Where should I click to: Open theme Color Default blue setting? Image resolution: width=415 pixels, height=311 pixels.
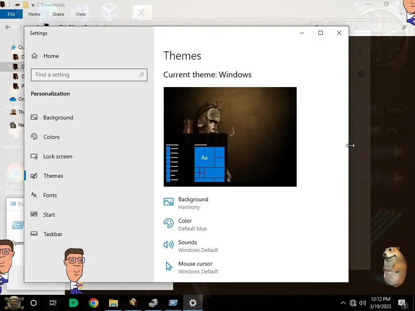(x=185, y=224)
